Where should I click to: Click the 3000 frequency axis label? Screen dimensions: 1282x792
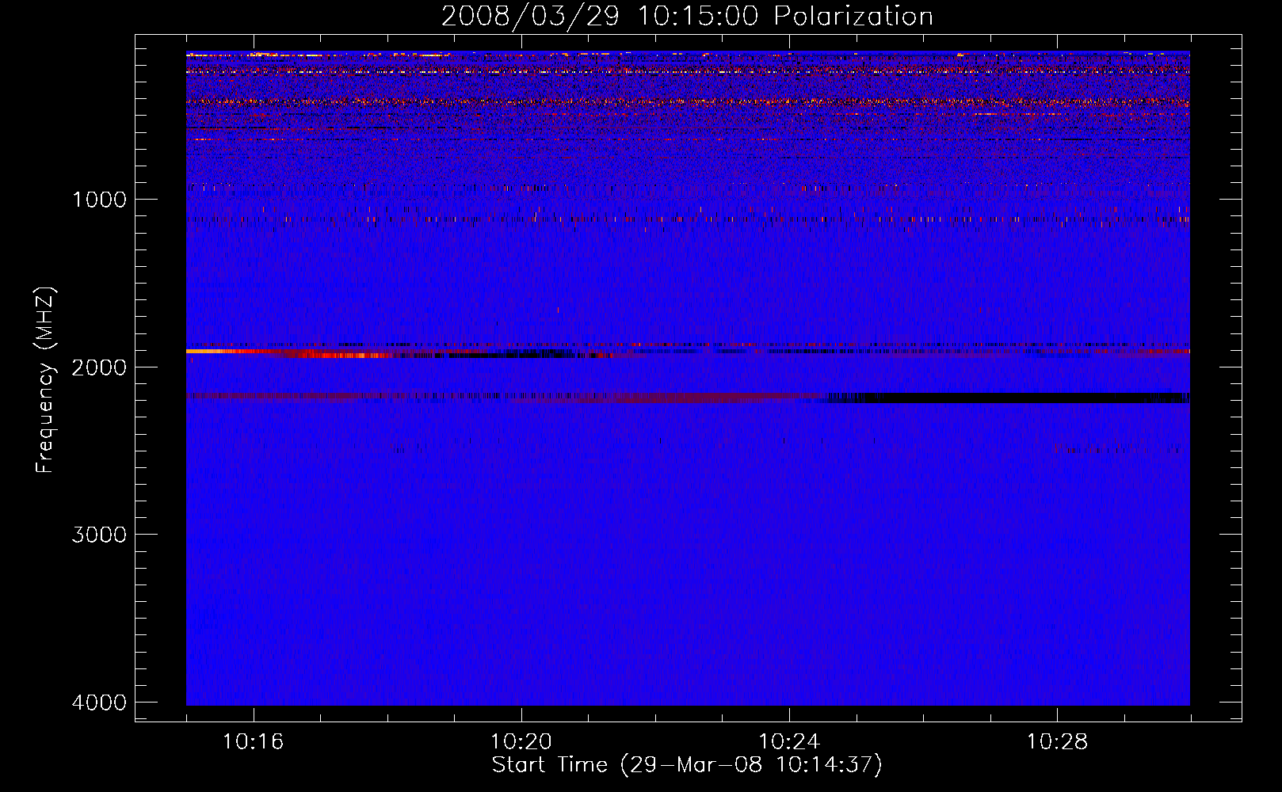[x=99, y=535]
